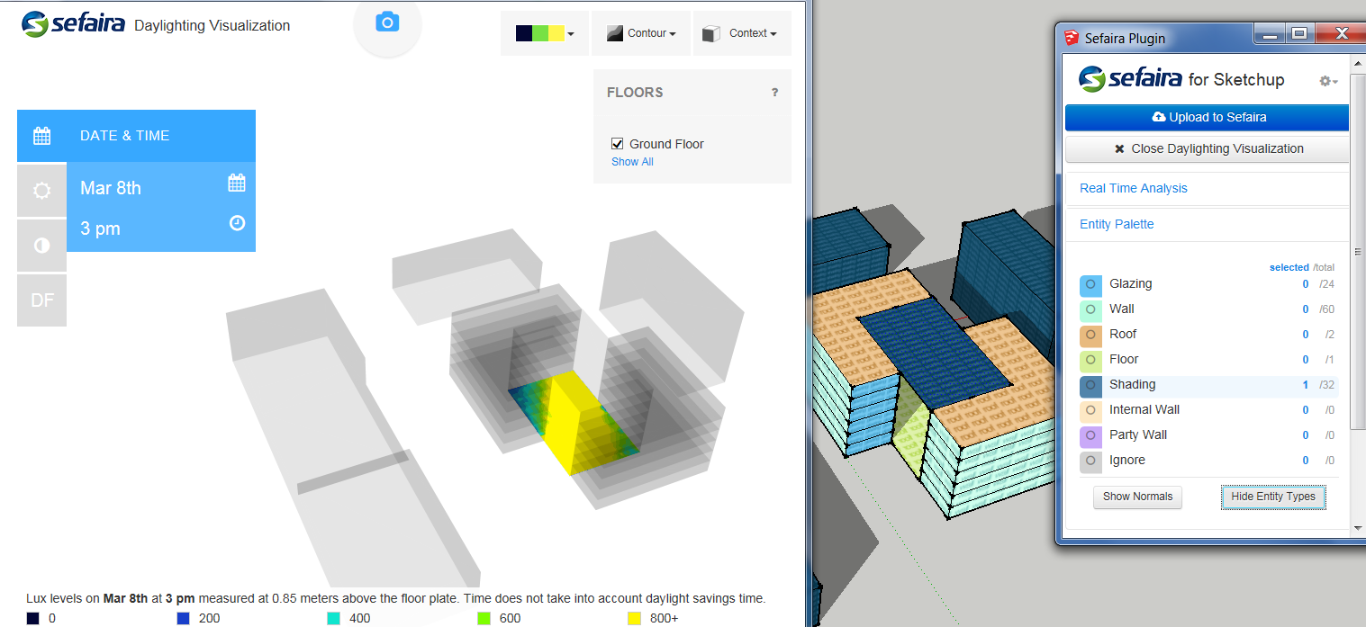The height and width of the screenshot is (627, 1366).
Task: Click Close Daylighting Visualization button
Action: (x=1207, y=148)
